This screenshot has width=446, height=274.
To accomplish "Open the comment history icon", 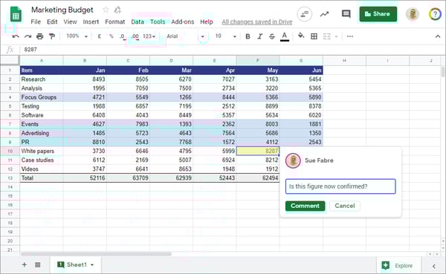I will [346, 13].
